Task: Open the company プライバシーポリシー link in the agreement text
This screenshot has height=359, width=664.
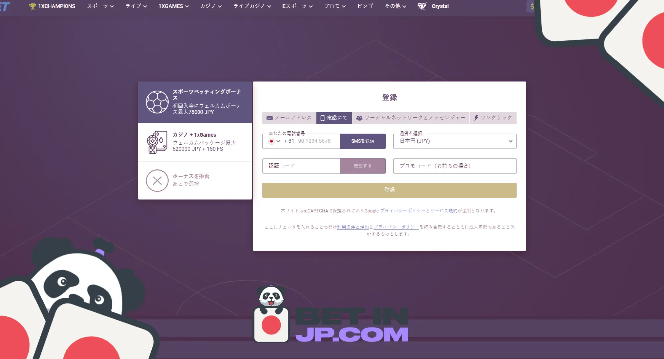Action: tap(396, 227)
